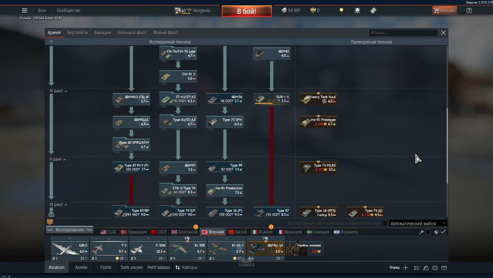
Task: Select the ST-A1/ST-A2 vehicle group
Action: coord(178,99)
